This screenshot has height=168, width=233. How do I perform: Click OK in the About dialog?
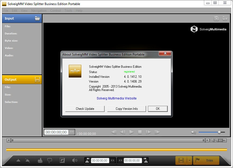pyautogui.click(x=158, y=109)
